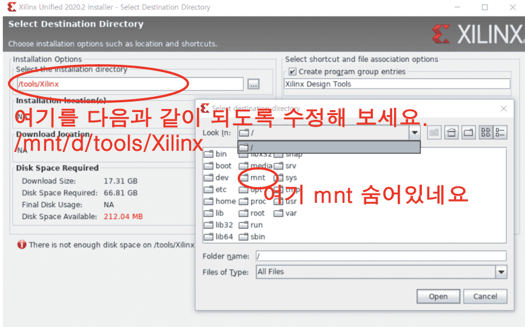This screenshot has width=525, height=327.
Task: Select the etc folder
Action: pos(216,190)
